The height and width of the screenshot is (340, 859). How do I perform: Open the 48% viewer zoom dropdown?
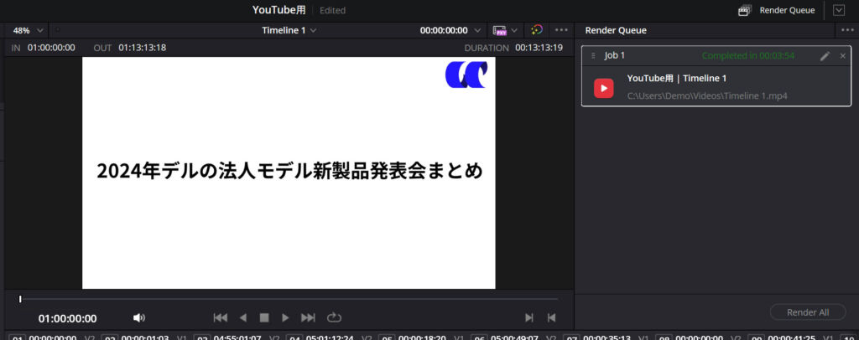(x=29, y=30)
